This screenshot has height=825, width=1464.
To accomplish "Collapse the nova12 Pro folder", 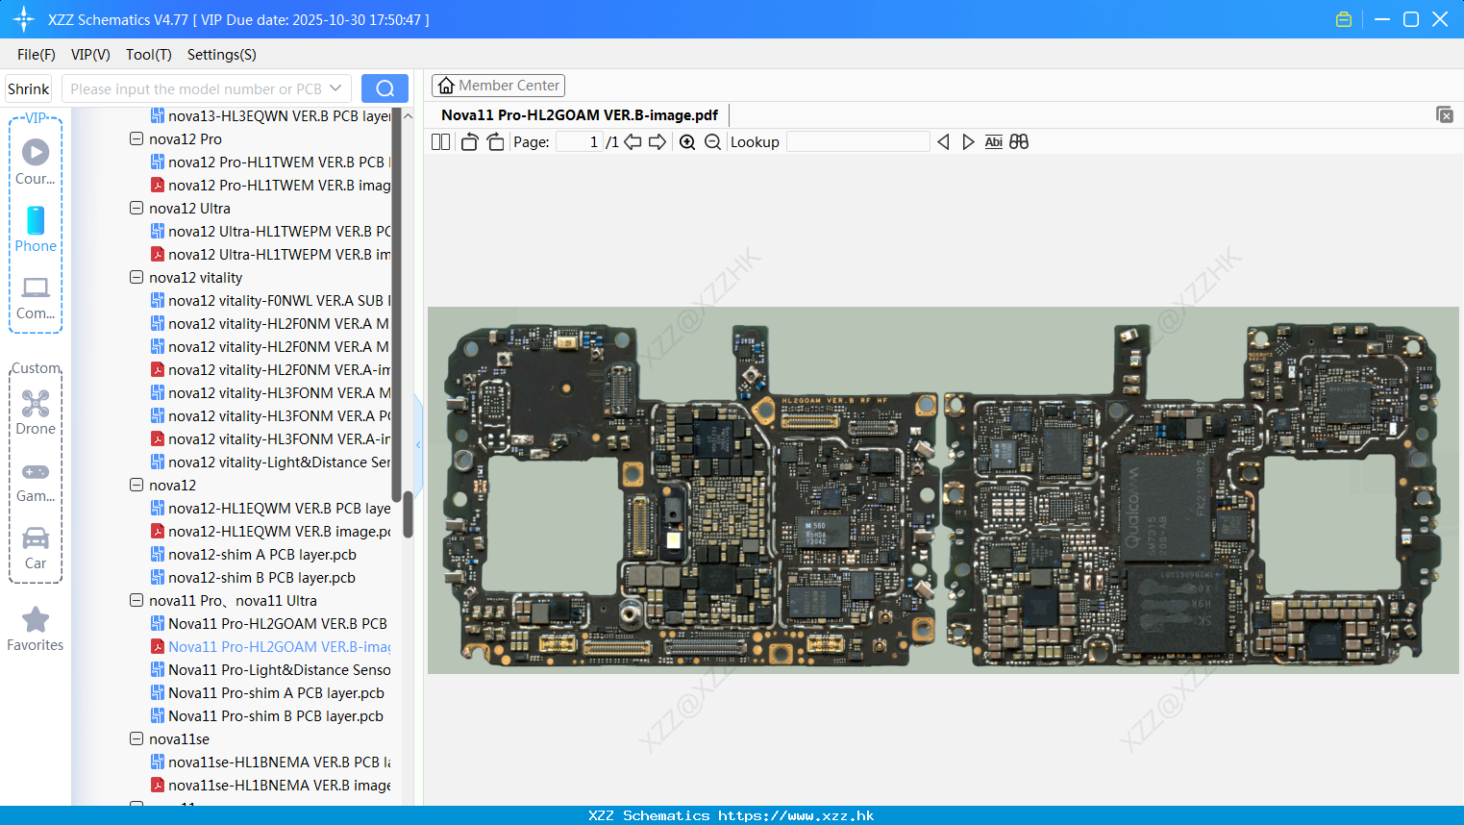I will pos(136,138).
